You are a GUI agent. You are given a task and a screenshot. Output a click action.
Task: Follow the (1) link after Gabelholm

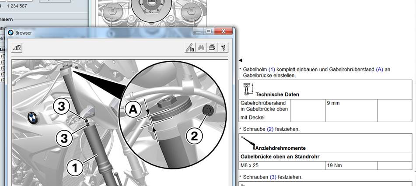pyautogui.click(x=272, y=70)
